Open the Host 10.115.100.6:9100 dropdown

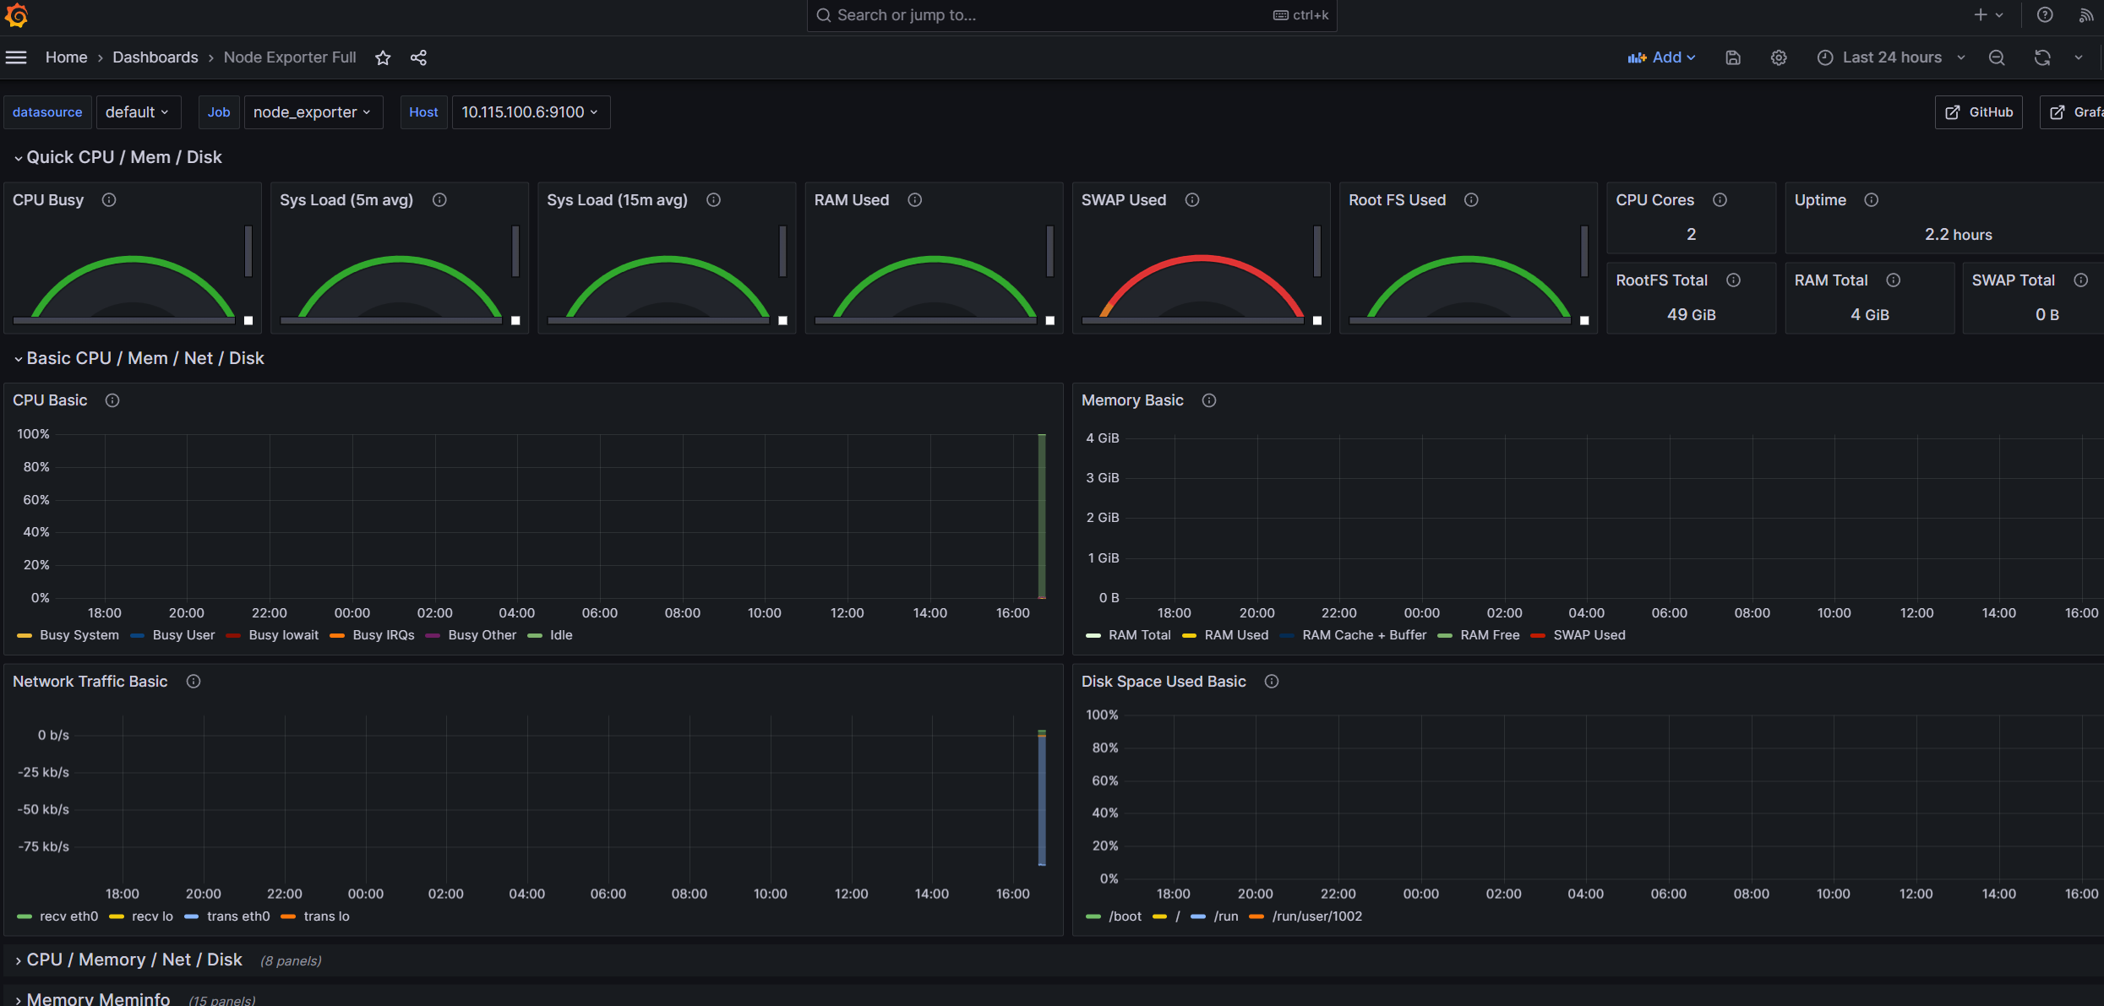pyautogui.click(x=530, y=112)
